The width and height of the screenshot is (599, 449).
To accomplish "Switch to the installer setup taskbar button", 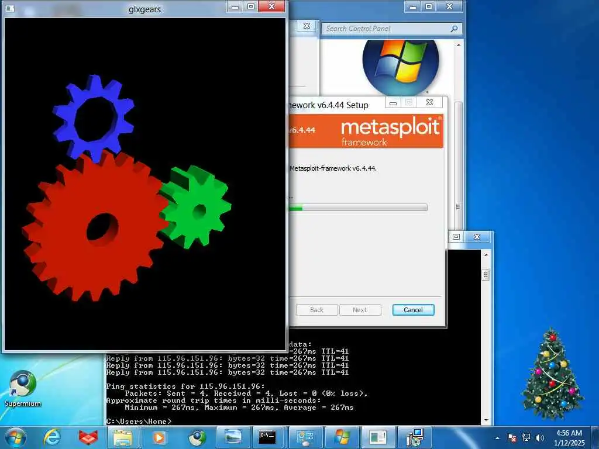I will pyautogui.click(x=414, y=437).
